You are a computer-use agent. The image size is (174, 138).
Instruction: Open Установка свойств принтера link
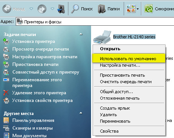[x=42, y=100]
